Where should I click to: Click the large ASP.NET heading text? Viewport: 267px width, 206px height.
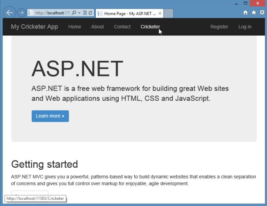coord(77,69)
